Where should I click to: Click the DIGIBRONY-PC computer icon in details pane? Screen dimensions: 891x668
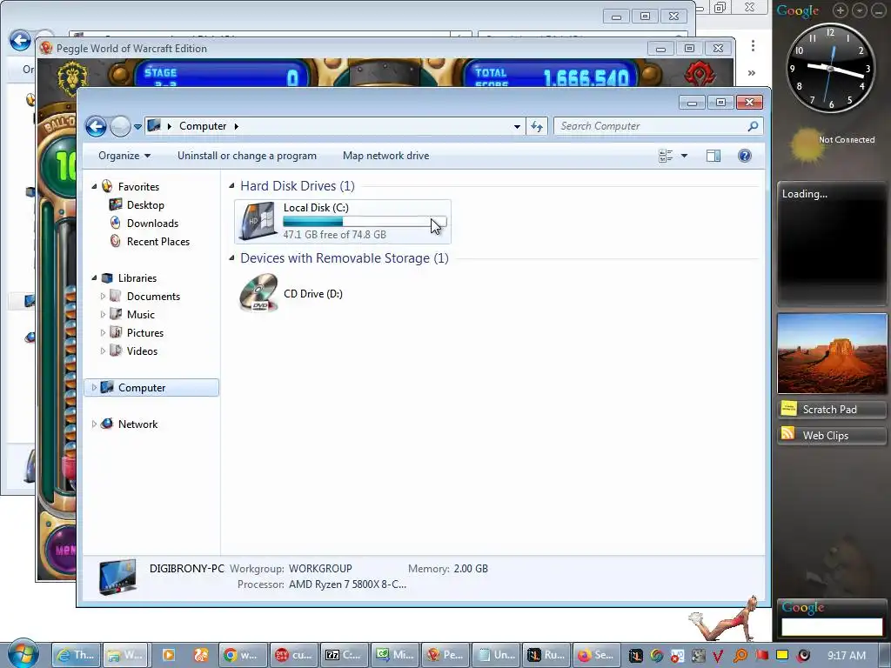[x=117, y=577]
